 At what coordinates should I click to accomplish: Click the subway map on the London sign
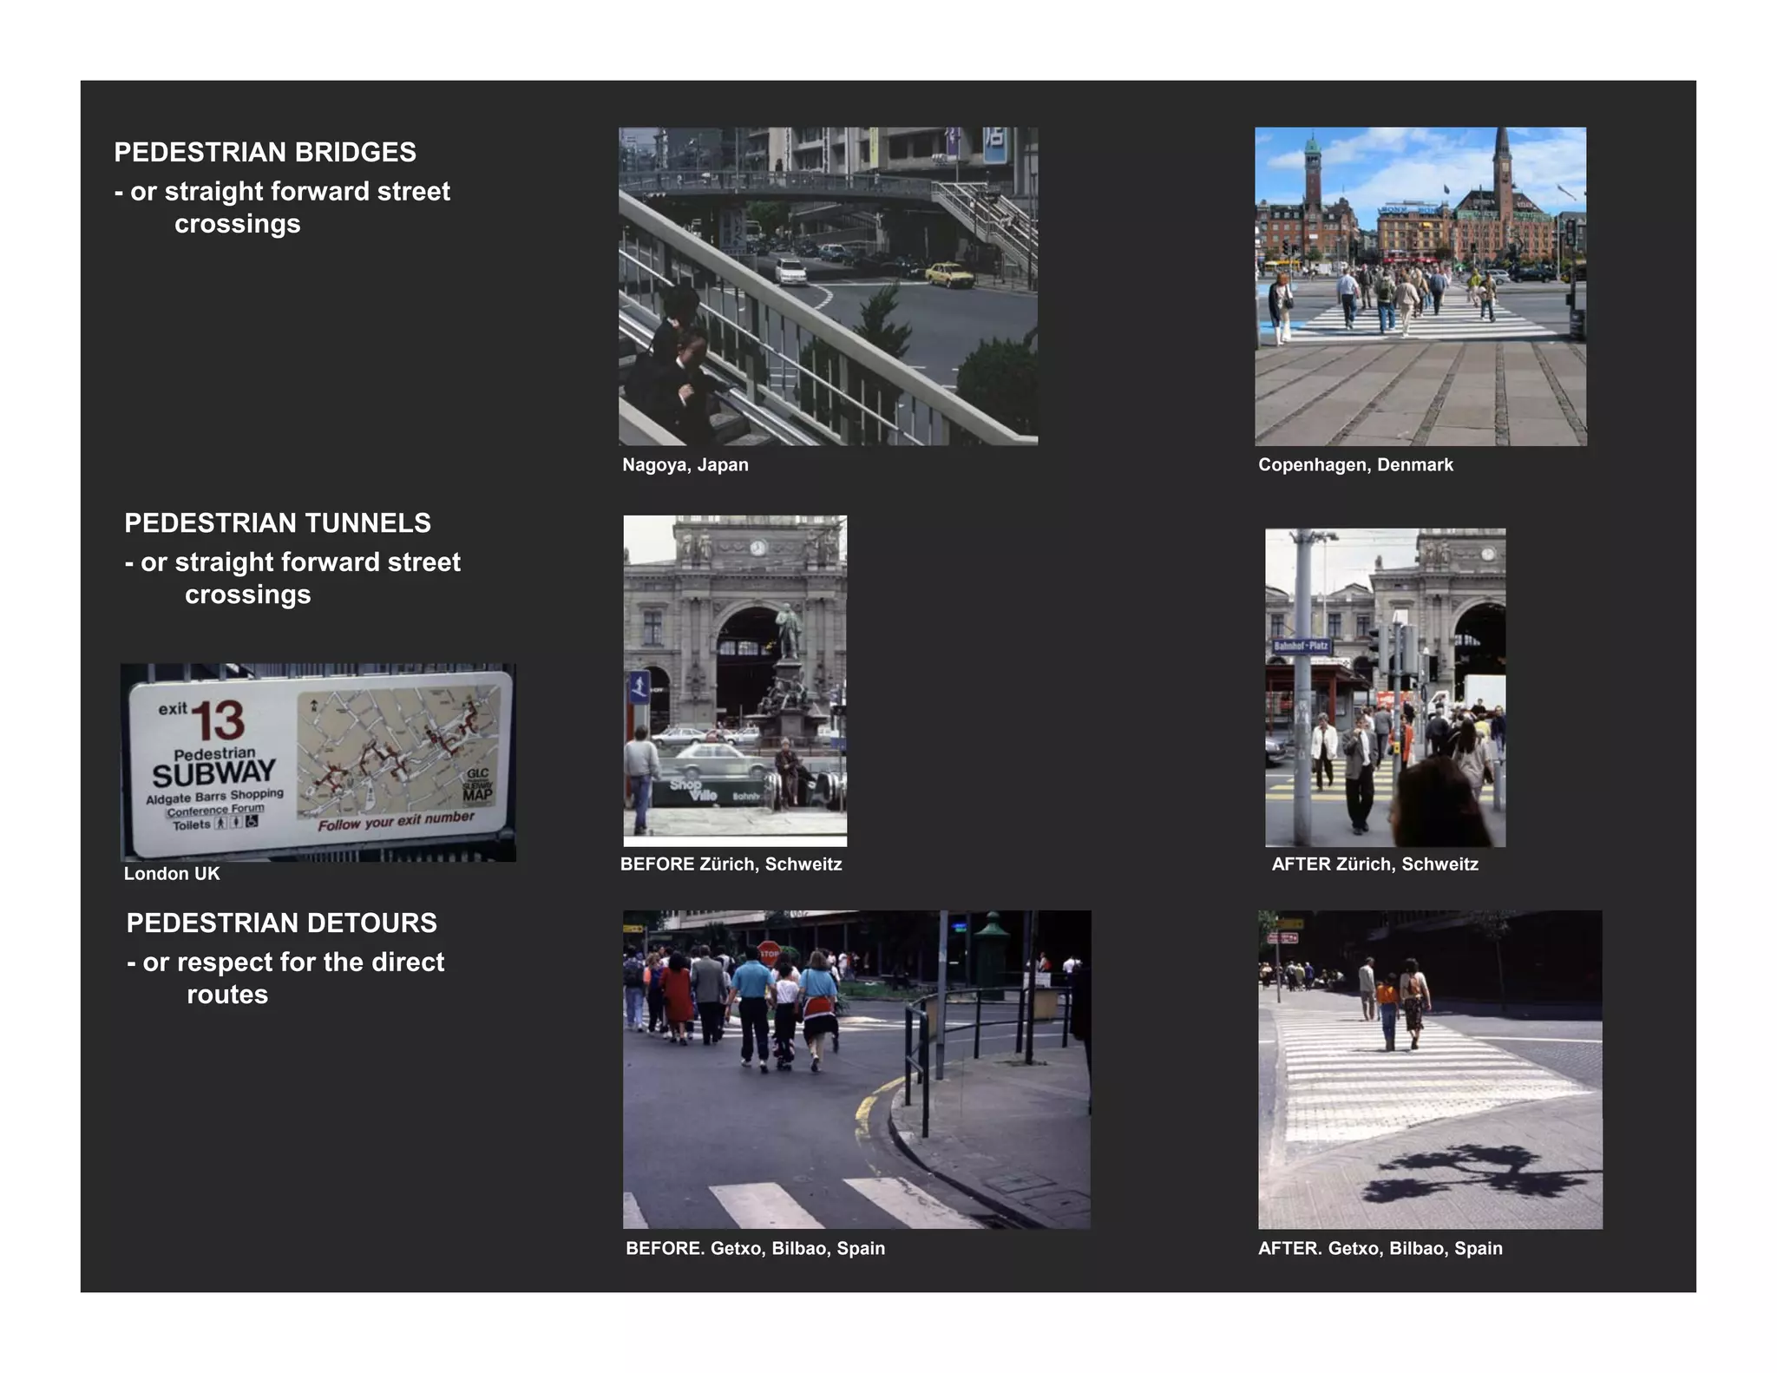coord(398,752)
